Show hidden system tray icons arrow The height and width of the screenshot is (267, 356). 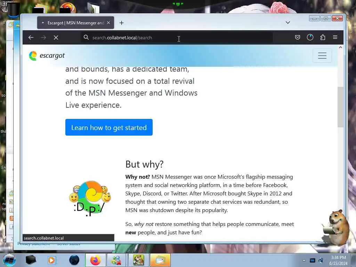(x=304, y=260)
